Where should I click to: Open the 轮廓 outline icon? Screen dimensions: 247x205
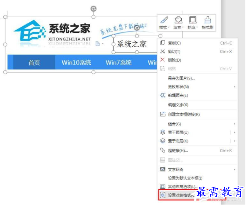point(193,20)
